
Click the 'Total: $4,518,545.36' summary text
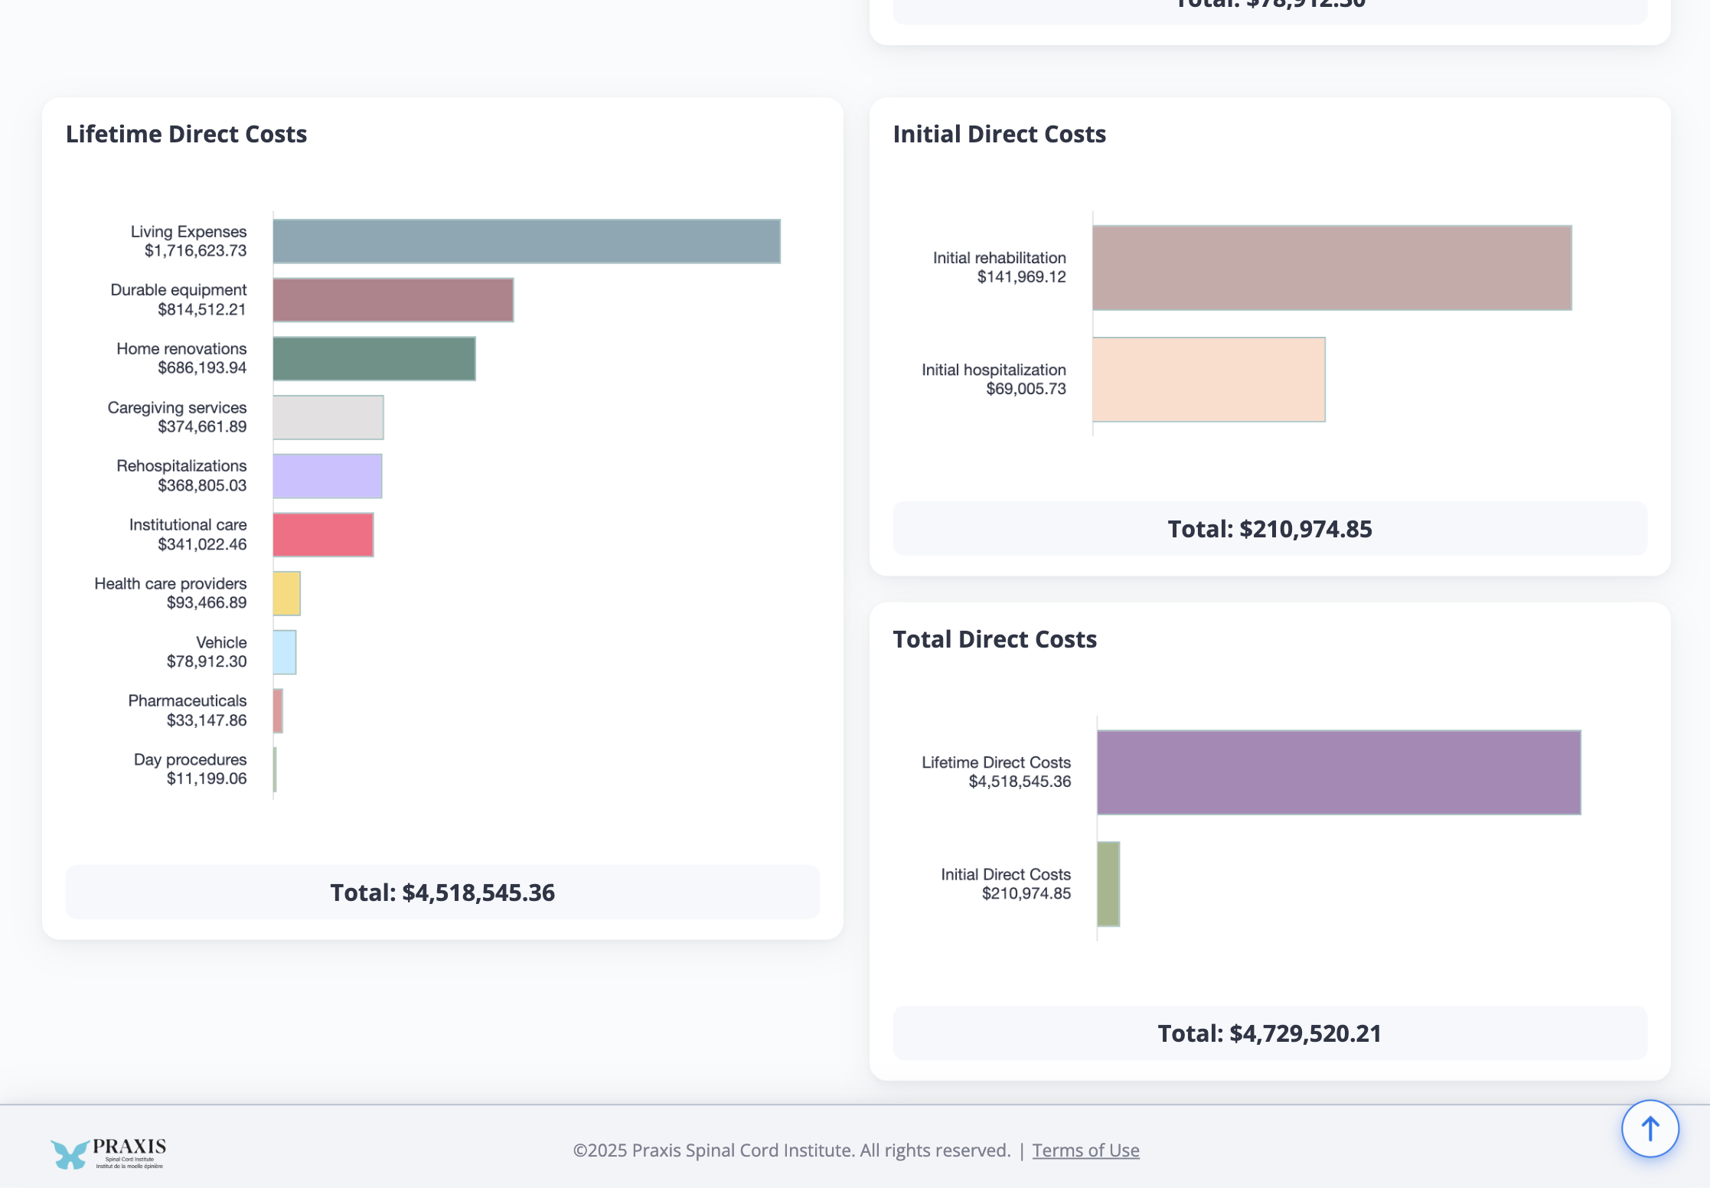click(x=442, y=893)
